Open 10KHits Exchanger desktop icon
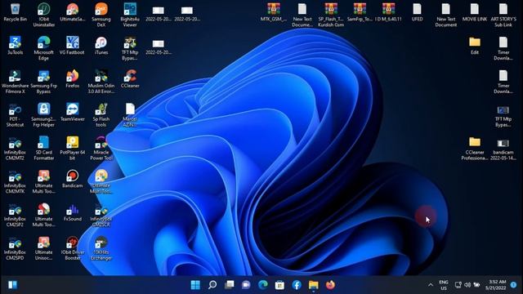 (x=101, y=248)
